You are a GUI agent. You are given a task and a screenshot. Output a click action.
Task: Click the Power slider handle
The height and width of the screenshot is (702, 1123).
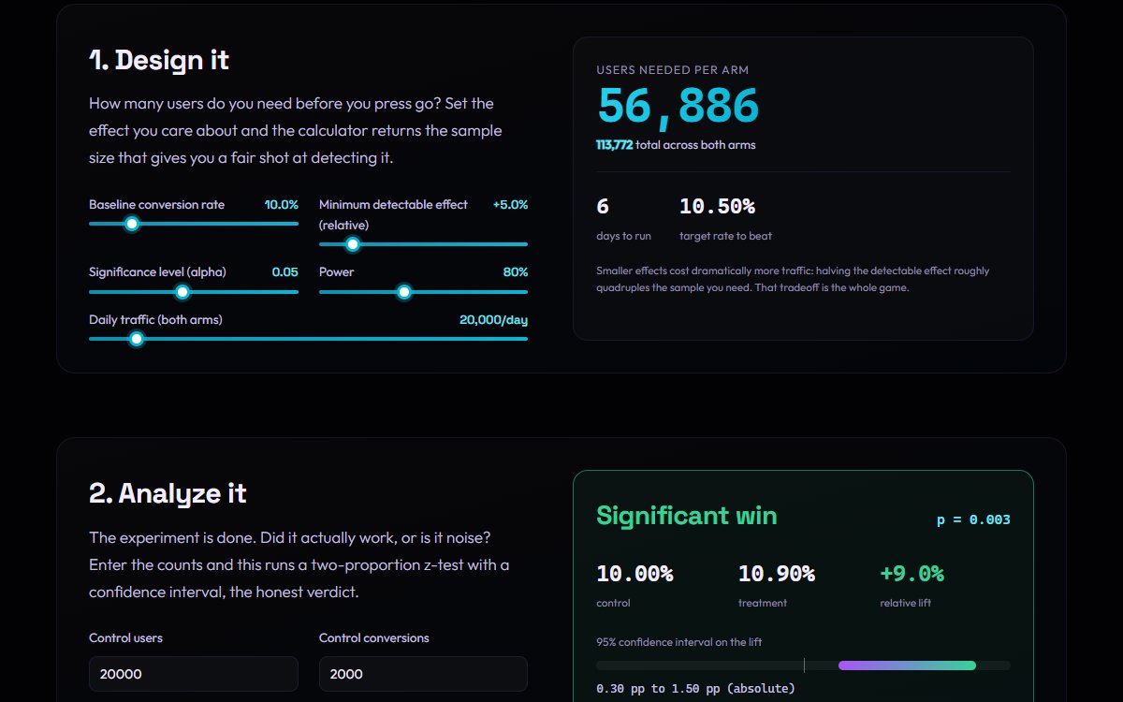tap(404, 292)
